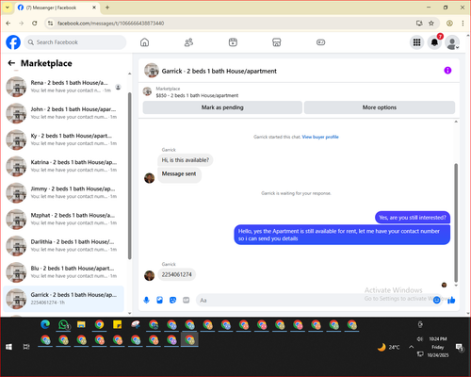Choose a GIF in the chat

point(187,301)
